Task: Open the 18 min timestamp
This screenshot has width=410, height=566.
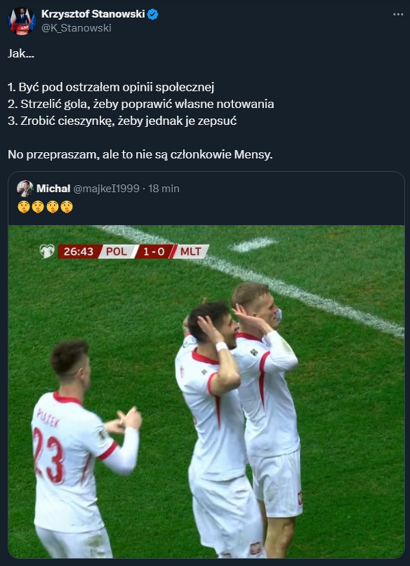Action: [163, 188]
